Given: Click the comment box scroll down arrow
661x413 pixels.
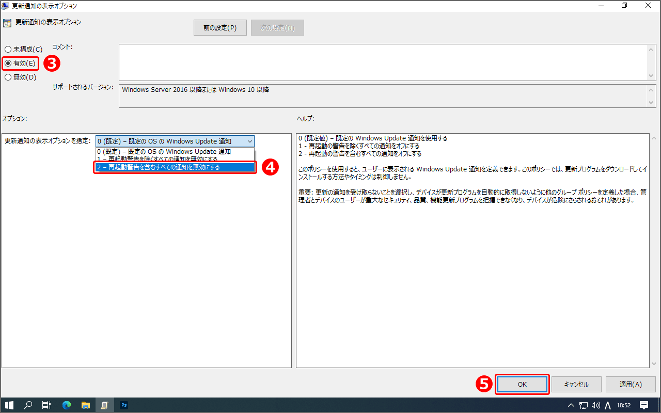Looking at the screenshot, I should point(652,76).
